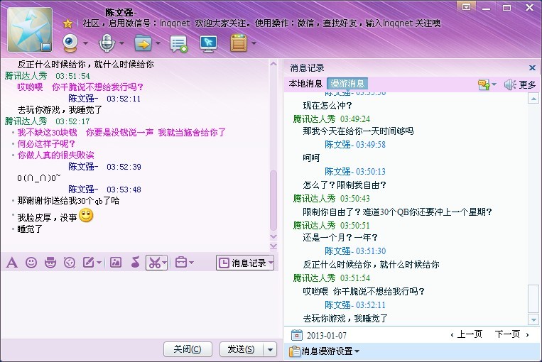Click sender name 腾讯达人秀 at 03:52:17
Viewport: 542px width, 362px height.
(x=26, y=121)
